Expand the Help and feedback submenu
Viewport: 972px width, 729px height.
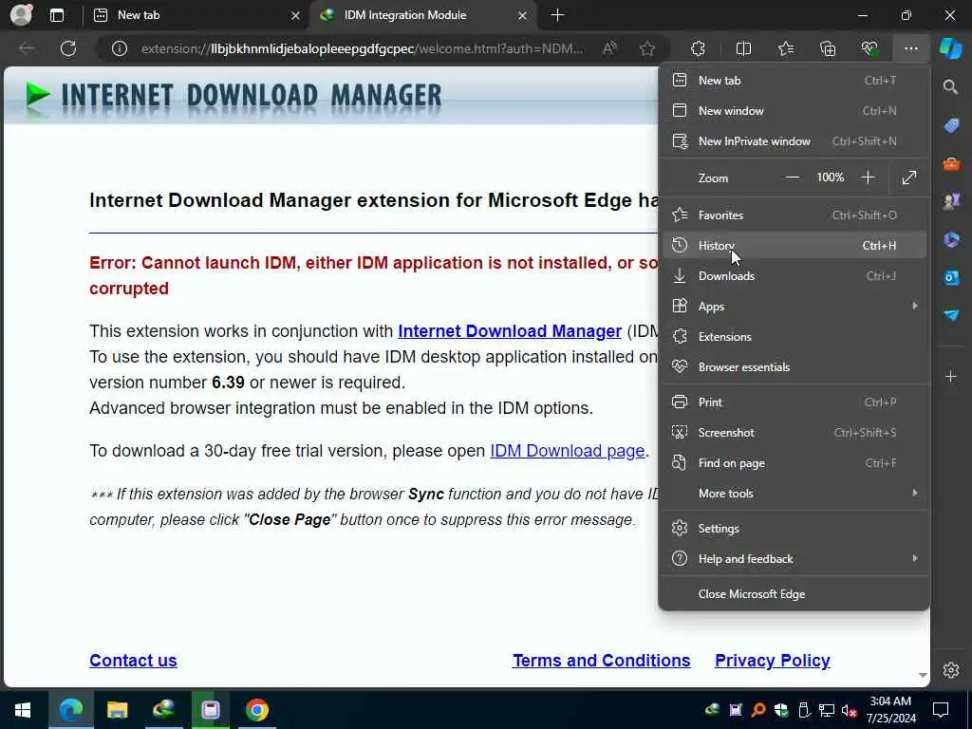pyautogui.click(x=794, y=558)
